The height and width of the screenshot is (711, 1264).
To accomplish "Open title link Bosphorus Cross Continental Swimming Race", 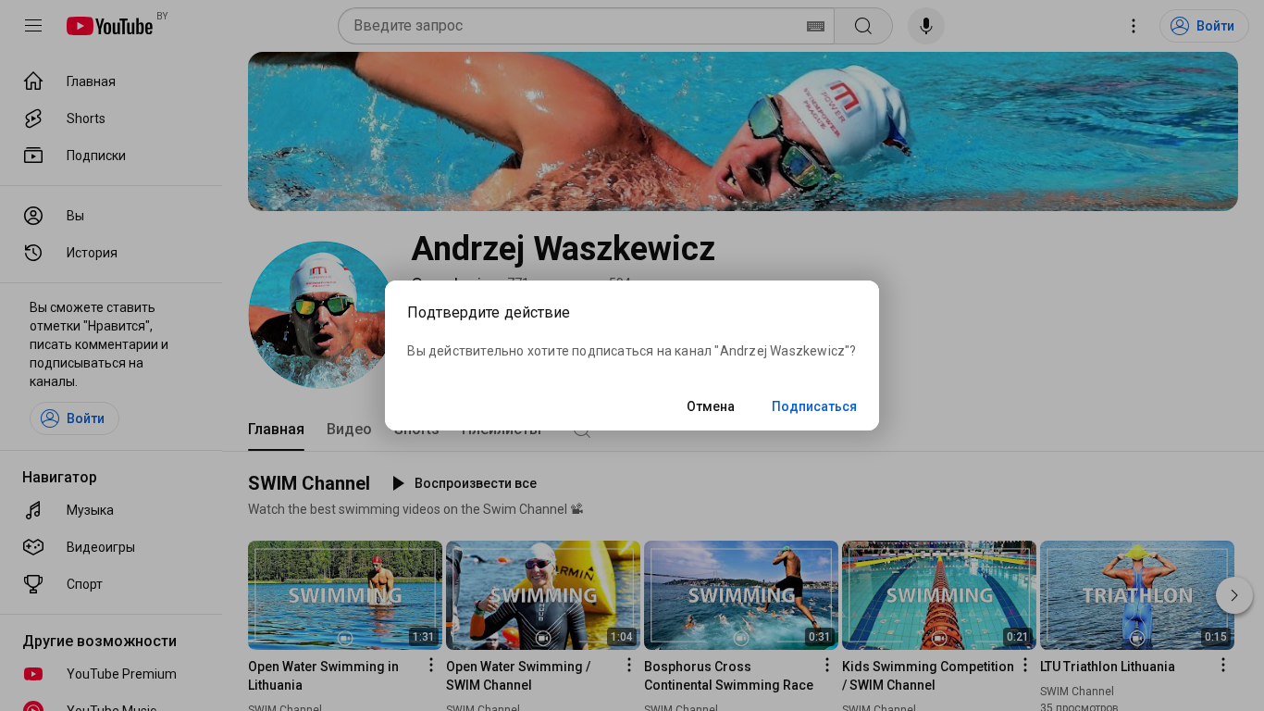I will click(x=728, y=676).
